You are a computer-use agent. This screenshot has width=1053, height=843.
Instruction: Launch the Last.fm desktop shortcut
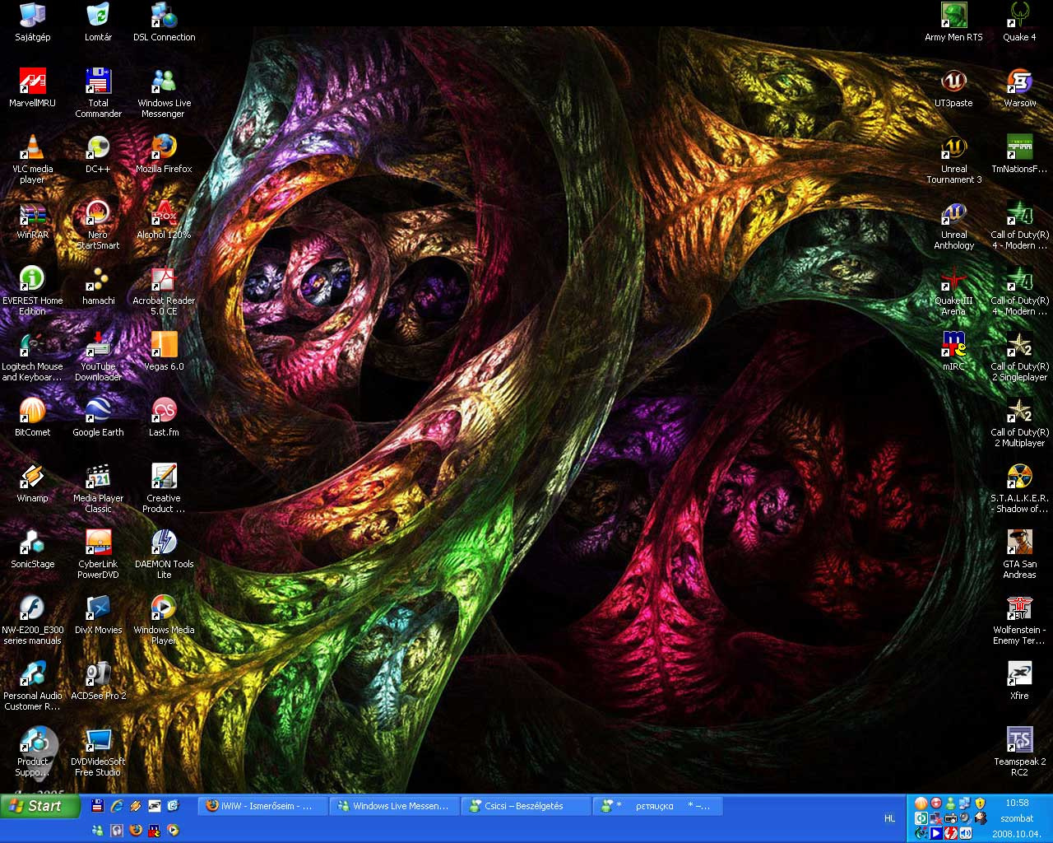point(165,417)
